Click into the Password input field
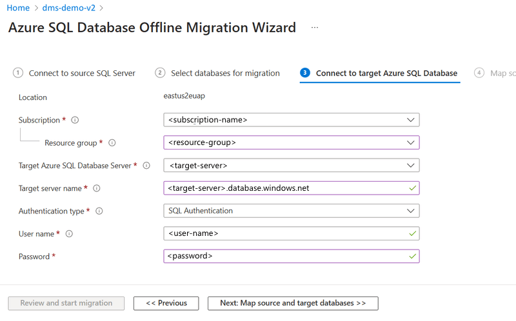The height and width of the screenshot is (321, 516). point(284,257)
